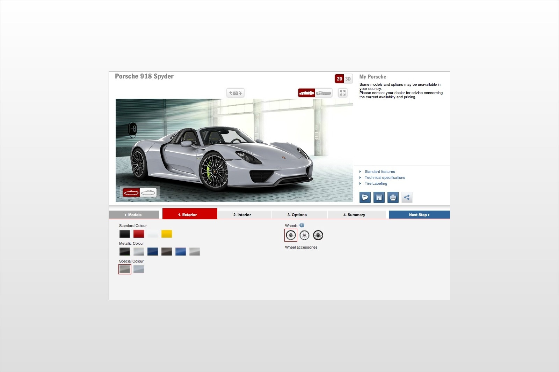This screenshot has height=372, width=559.
Task: Pick the bright blue metallic colour
Action: (x=181, y=252)
